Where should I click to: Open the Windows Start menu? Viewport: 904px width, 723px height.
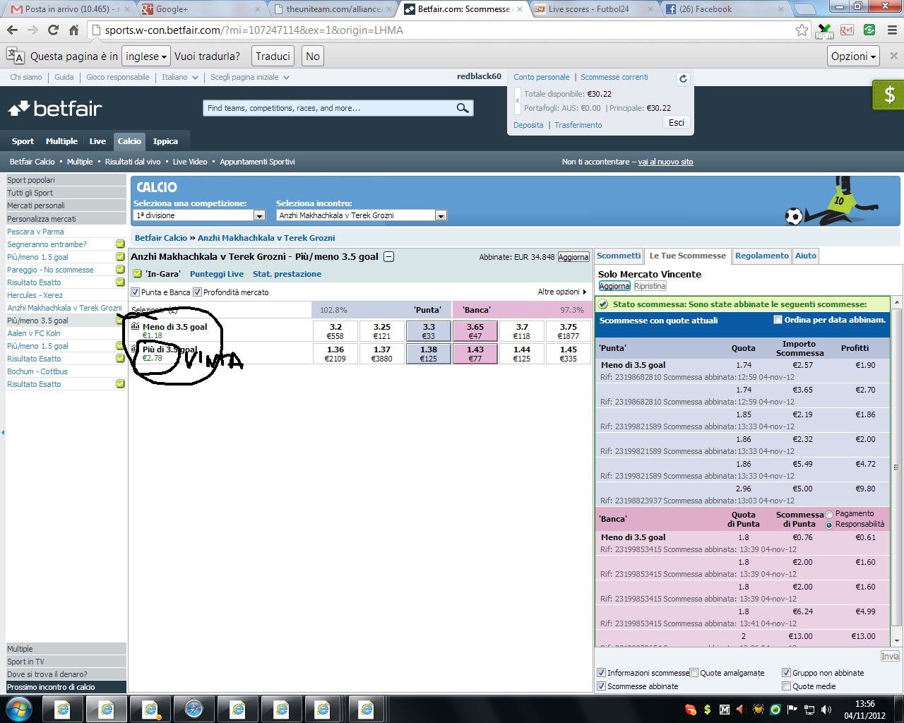pos(19,709)
